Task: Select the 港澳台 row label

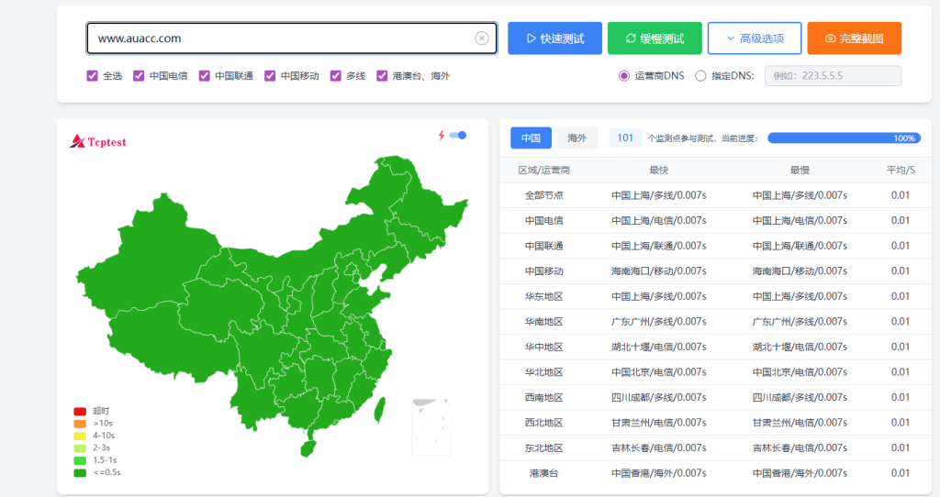Action: 543,473
